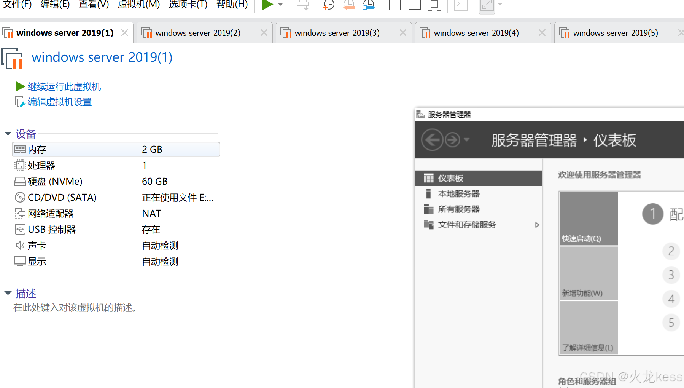The image size is (684, 388).
Task: Click the stretch guest display icon
Action: (x=487, y=6)
